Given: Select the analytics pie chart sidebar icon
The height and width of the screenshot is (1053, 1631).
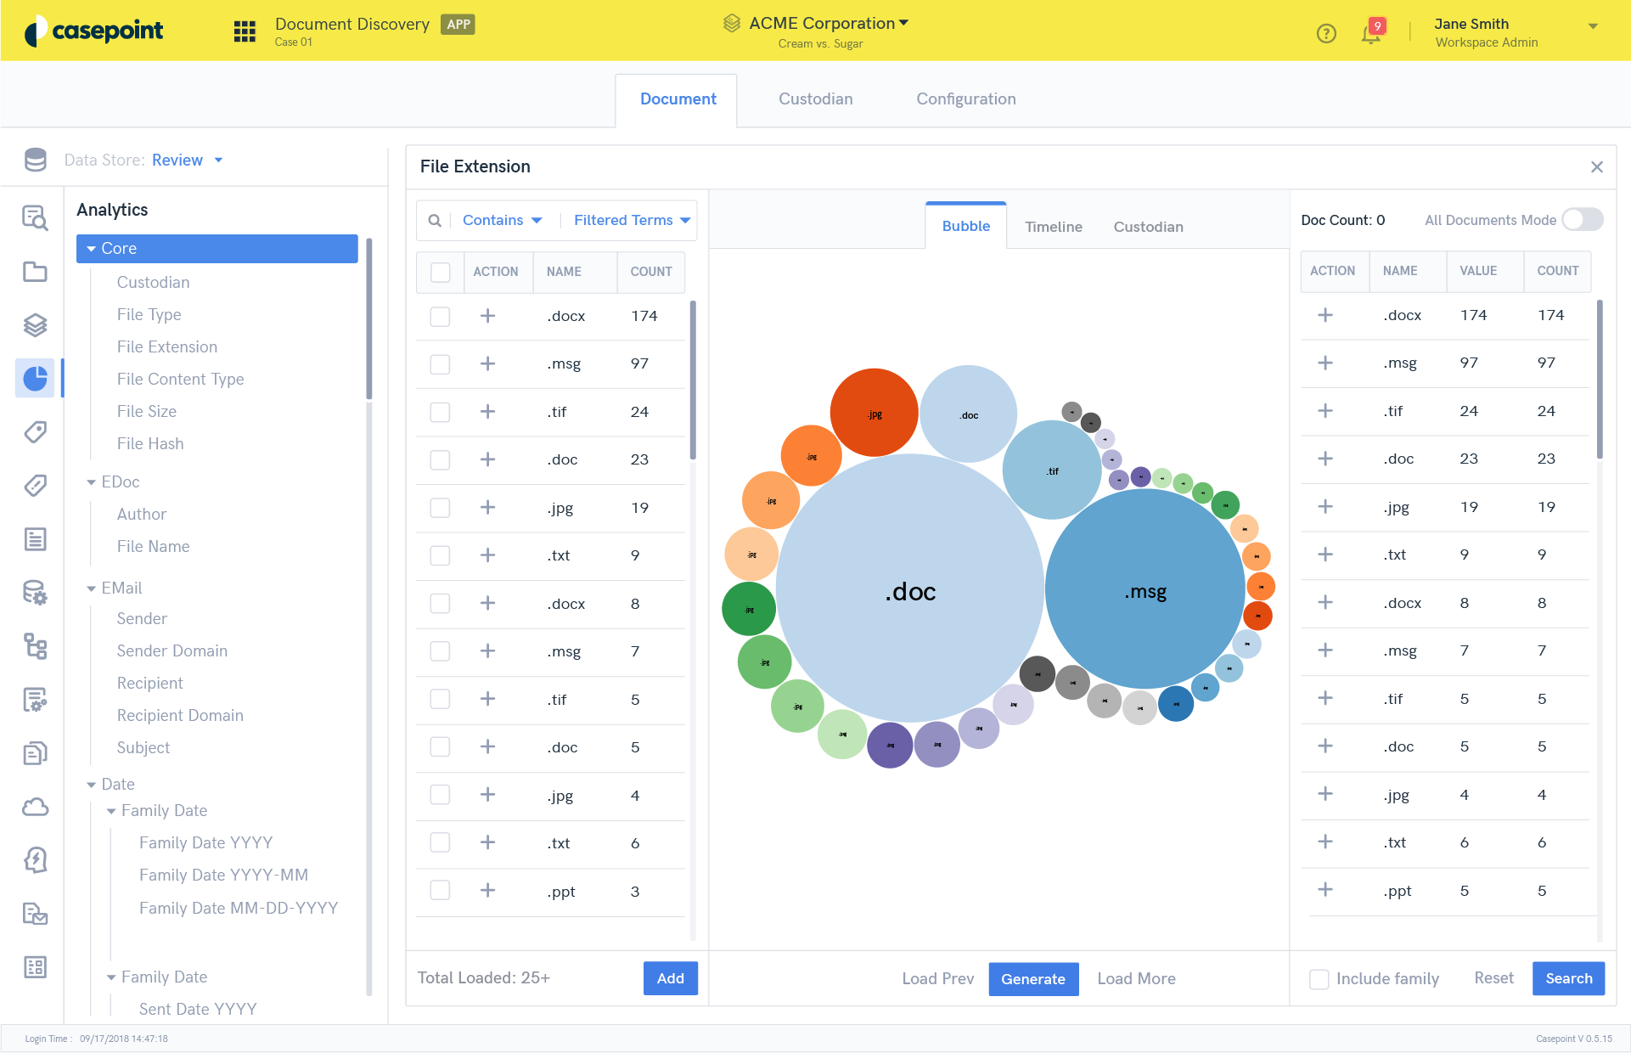Looking at the screenshot, I should tap(36, 378).
